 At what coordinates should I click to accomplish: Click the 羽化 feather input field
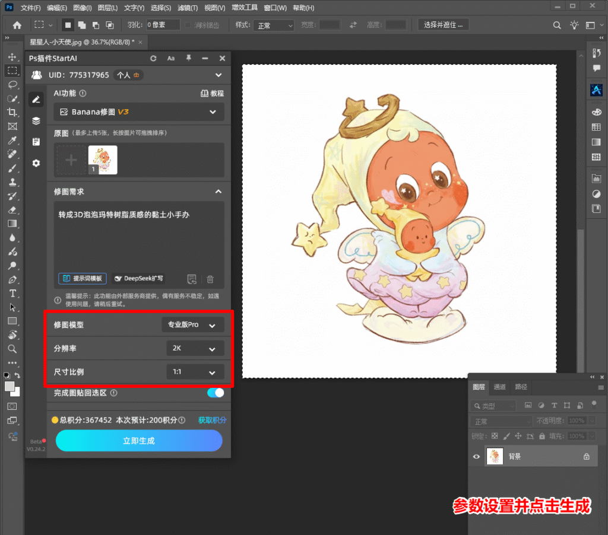point(163,25)
